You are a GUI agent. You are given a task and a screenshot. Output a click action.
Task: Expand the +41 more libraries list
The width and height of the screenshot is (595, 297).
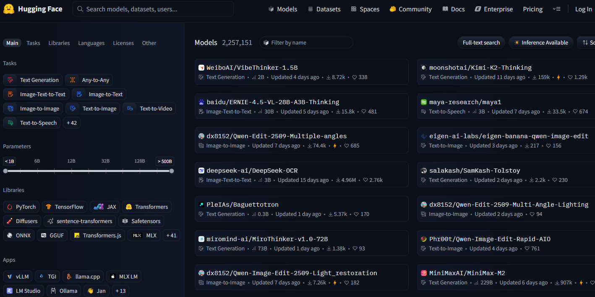pos(171,235)
